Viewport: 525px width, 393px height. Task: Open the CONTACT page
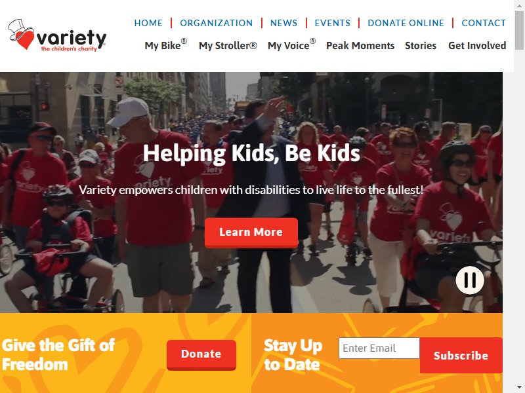pyautogui.click(x=484, y=23)
